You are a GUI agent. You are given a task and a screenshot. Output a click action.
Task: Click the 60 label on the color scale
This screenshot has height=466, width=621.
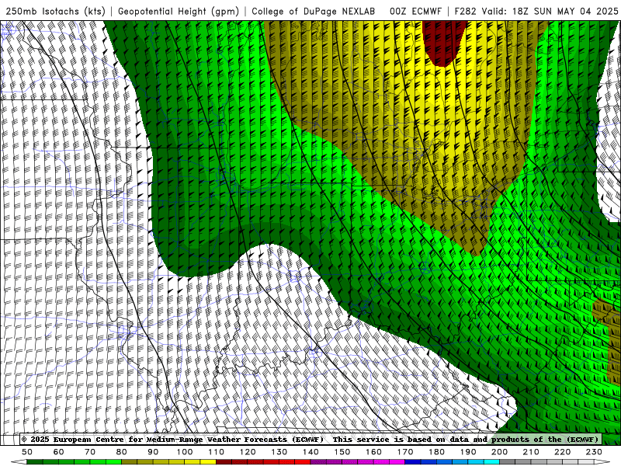(59, 452)
